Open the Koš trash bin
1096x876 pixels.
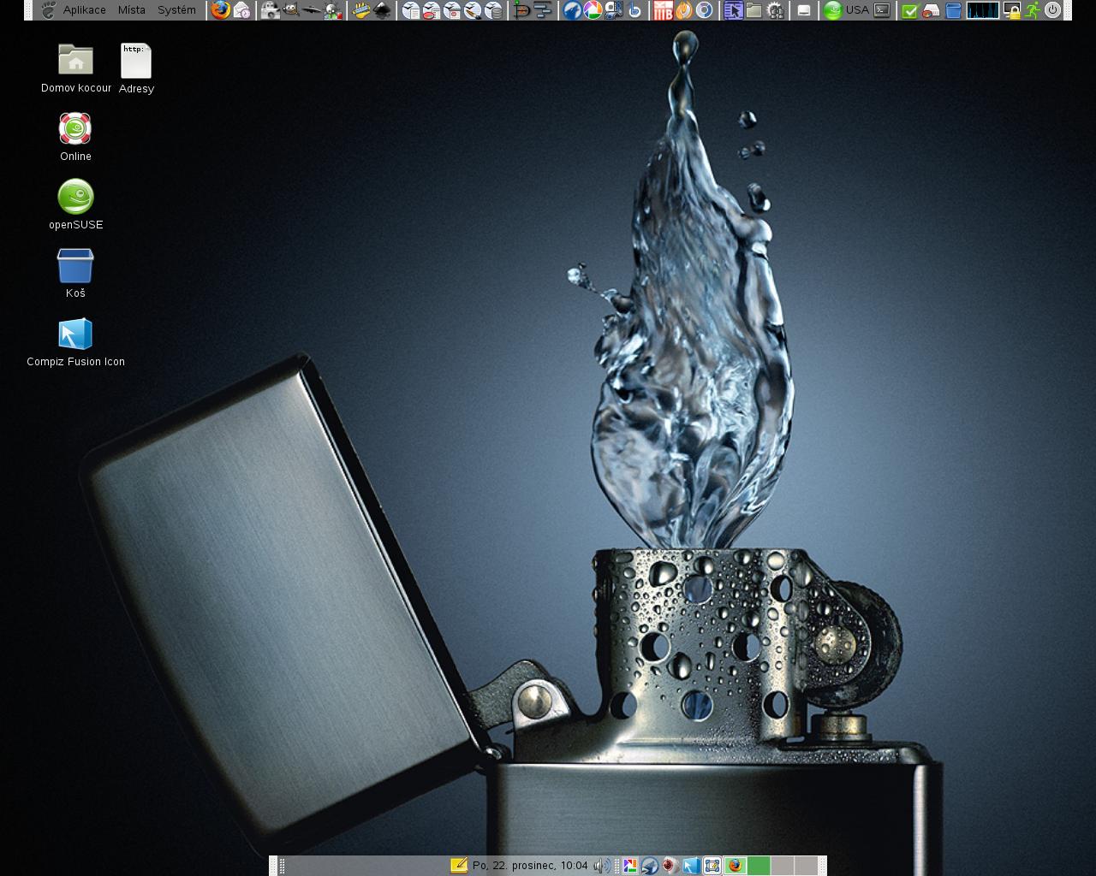click(75, 266)
